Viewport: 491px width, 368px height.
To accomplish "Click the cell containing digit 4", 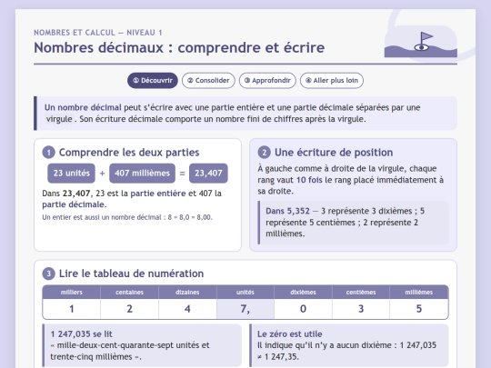I will pos(187,309).
